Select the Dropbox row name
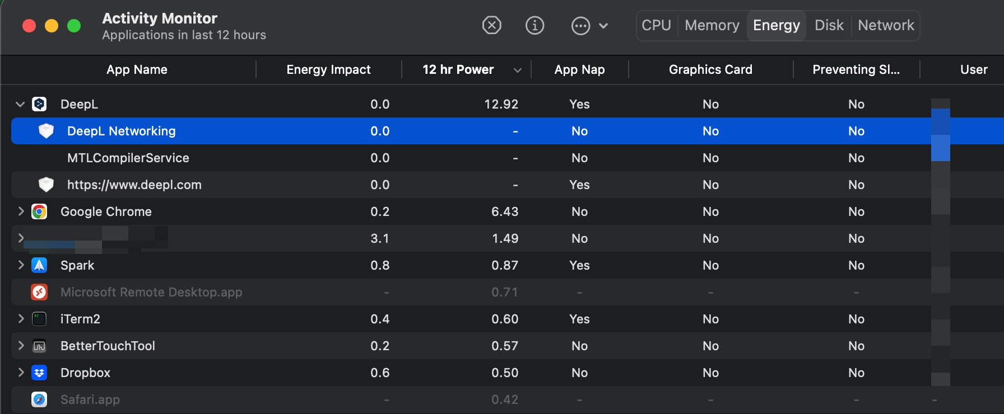Viewport: 1004px width, 414px height. pos(85,373)
